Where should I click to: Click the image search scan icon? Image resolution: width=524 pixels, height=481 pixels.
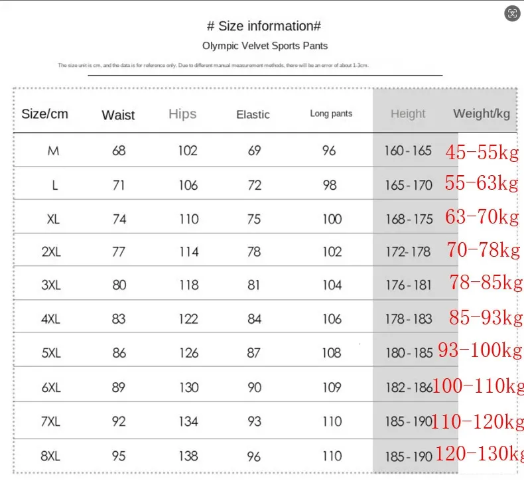pyautogui.click(x=512, y=13)
